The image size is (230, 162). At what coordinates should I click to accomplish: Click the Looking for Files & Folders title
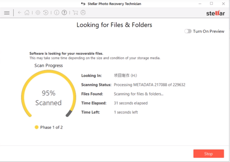tap(115, 25)
